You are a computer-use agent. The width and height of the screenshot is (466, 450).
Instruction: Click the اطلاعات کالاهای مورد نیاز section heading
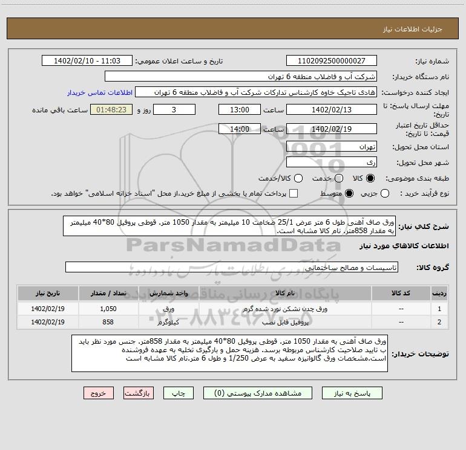coord(404,246)
